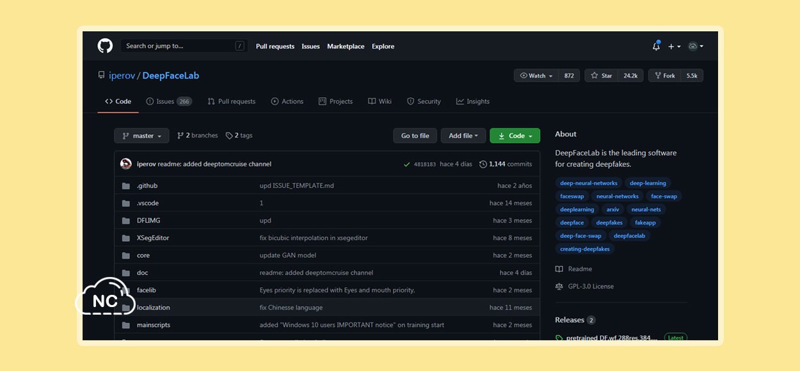
Task: Open 'readme: added deeptomcruise channel' latest commit message
Action: coord(214,164)
